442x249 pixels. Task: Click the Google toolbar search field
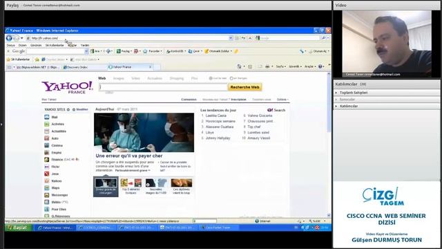(55, 51)
